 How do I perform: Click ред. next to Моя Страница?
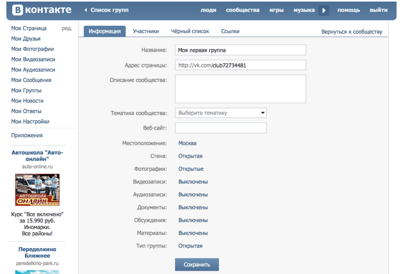67,28
